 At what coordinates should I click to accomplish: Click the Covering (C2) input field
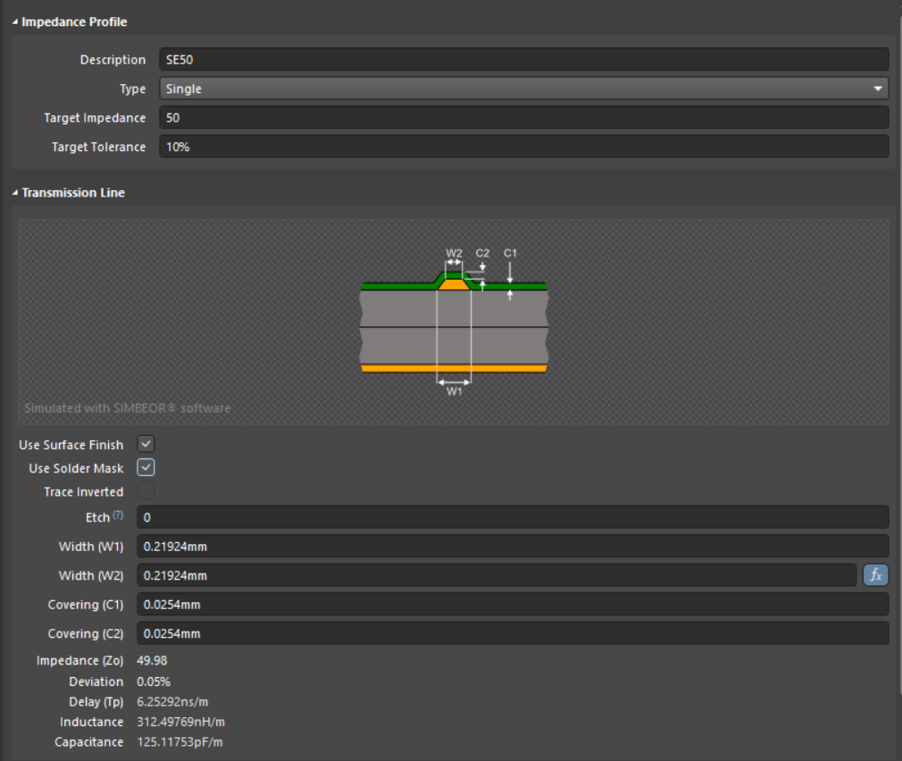[513, 633]
